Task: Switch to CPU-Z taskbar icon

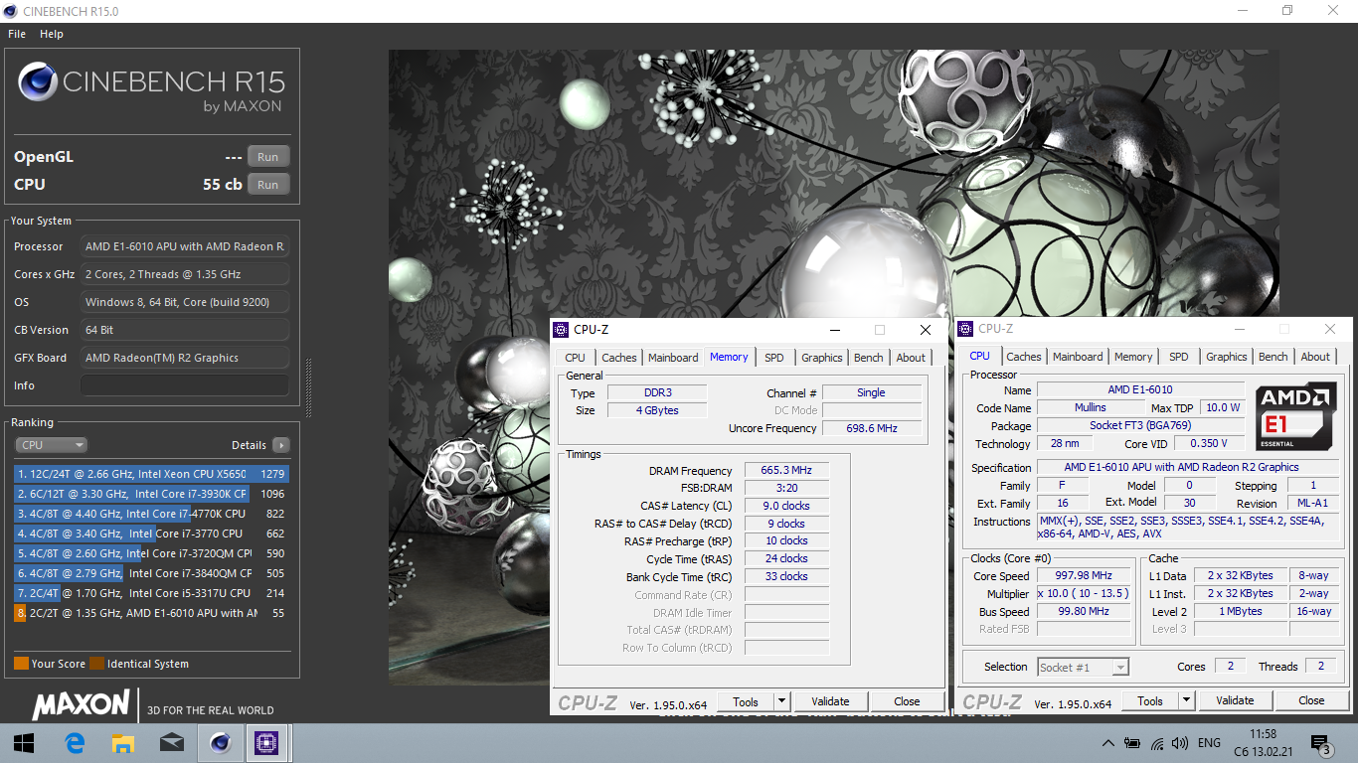Action: (x=266, y=742)
